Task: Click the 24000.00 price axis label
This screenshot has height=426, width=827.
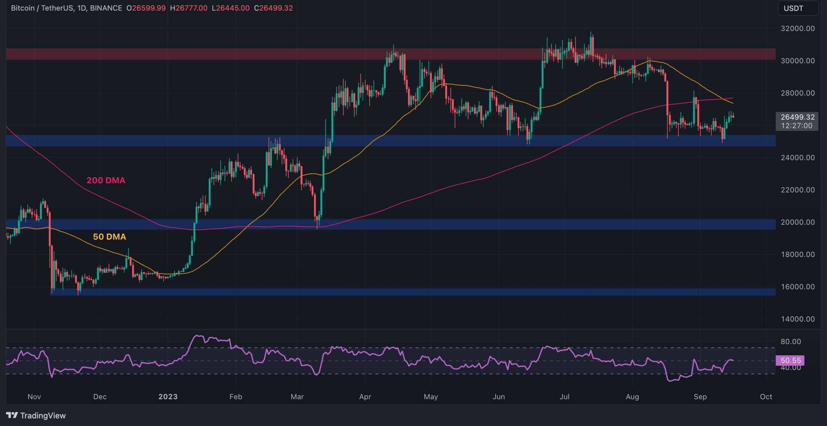Action: click(798, 157)
